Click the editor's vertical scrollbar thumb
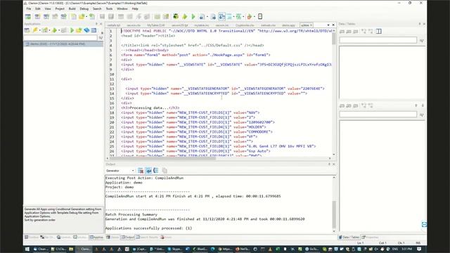 (x=333, y=39)
